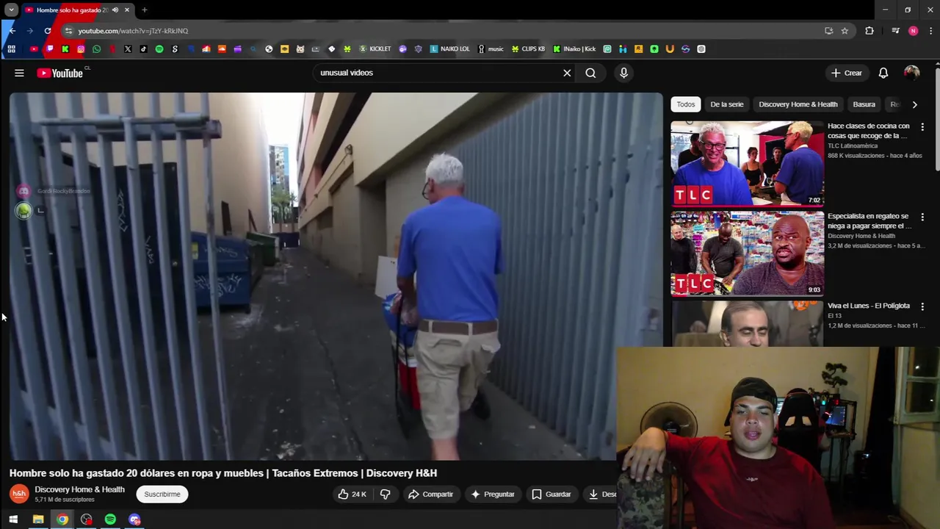Open the CLIPS KB bookmark
Viewport: 940px width, 529px height.
pyautogui.click(x=529, y=49)
